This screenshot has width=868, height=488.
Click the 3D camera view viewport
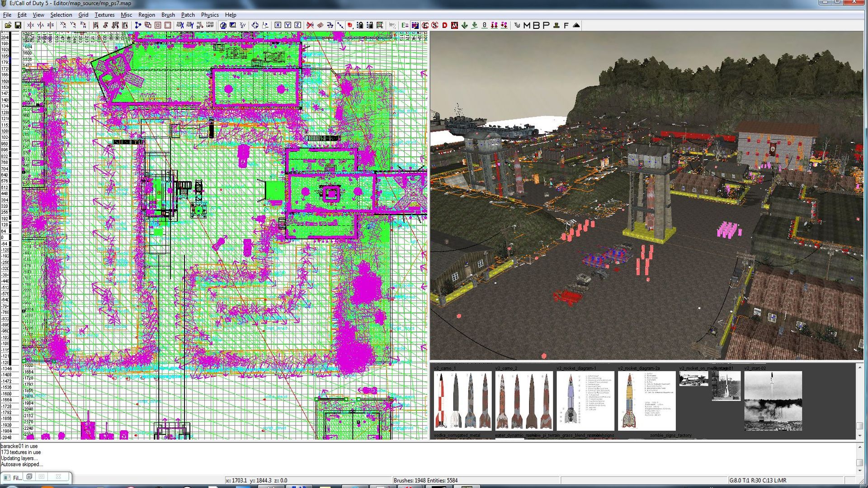tap(646, 195)
